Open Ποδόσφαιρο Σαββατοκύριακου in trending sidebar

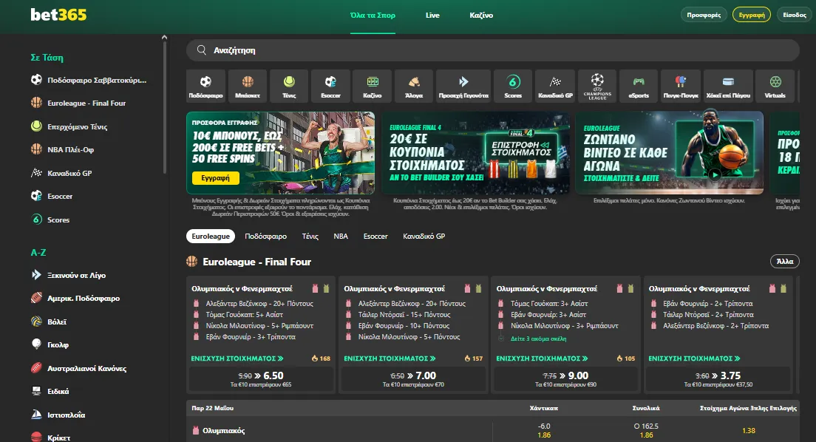click(x=89, y=80)
